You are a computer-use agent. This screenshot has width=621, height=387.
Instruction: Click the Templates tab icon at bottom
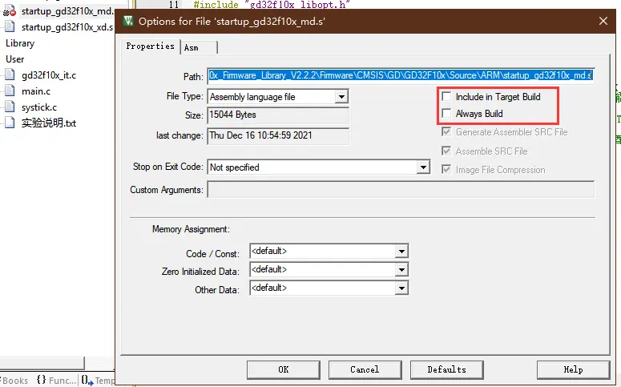[x=87, y=381]
